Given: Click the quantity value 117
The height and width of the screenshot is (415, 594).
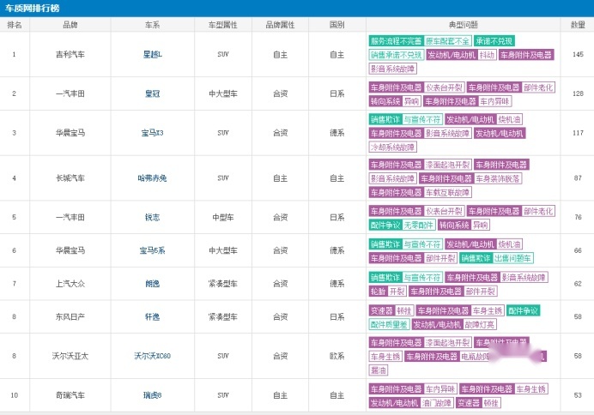Looking at the screenshot, I should (578, 133).
